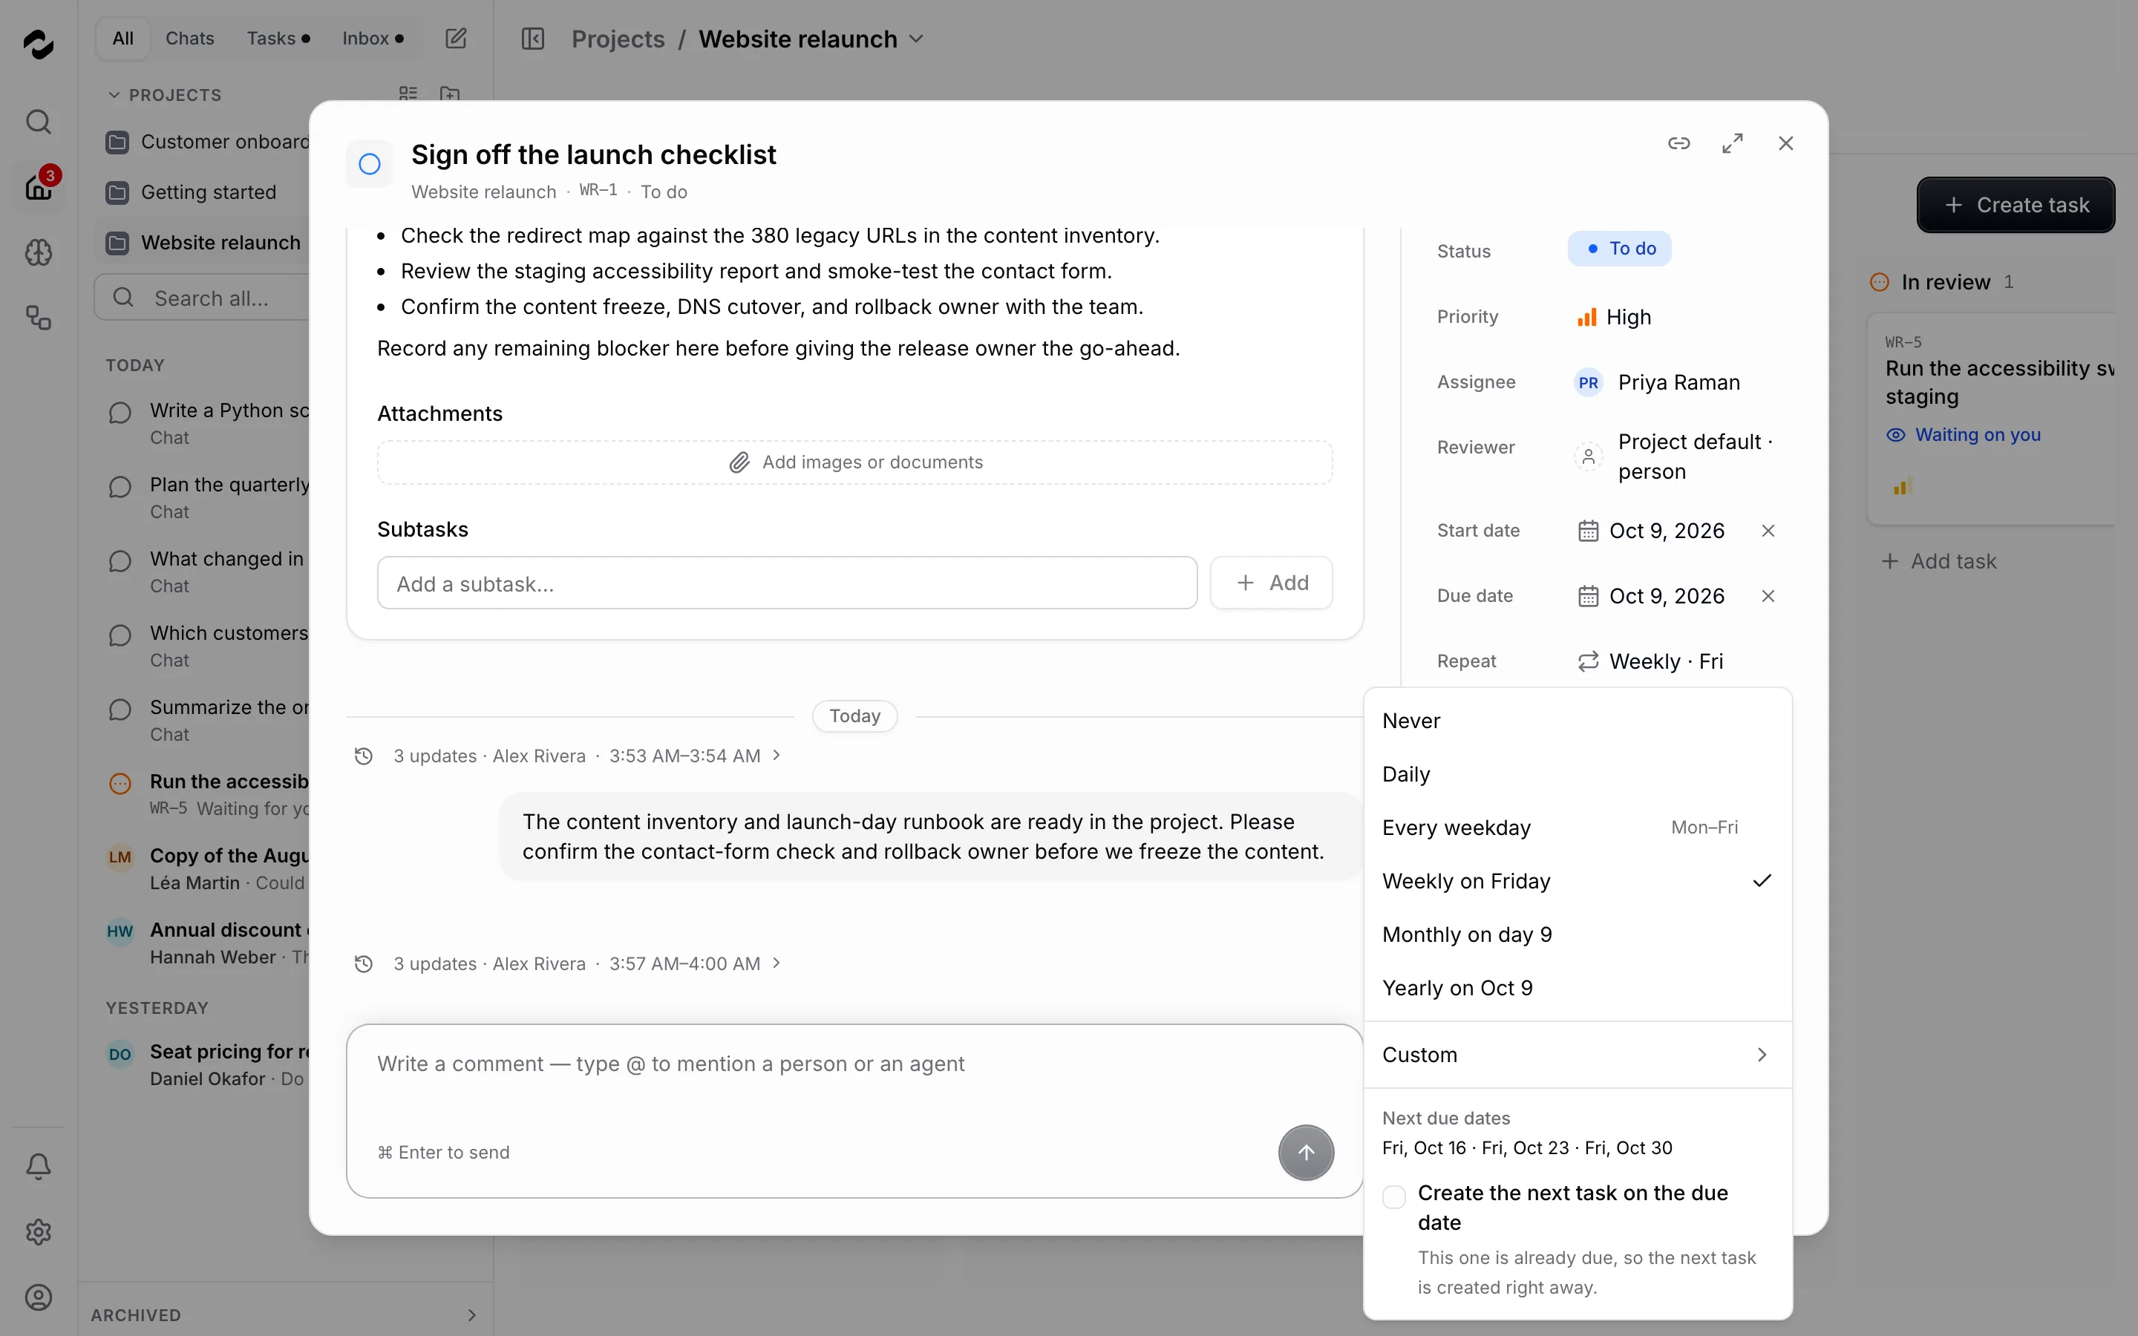This screenshot has height=1336, width=2138.
Task: Change the High priority value
Action: [x=1615, y=316]
